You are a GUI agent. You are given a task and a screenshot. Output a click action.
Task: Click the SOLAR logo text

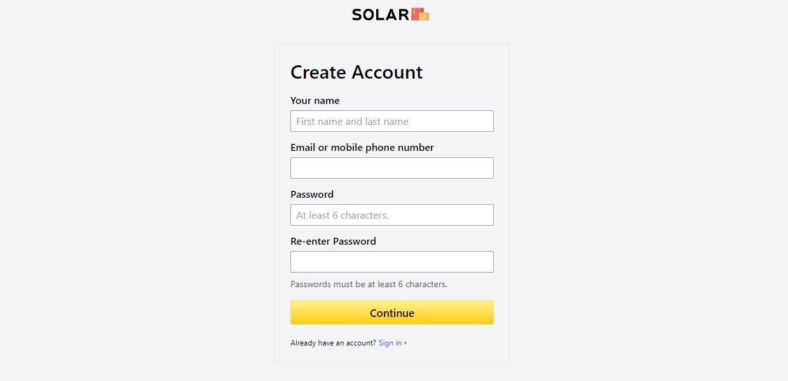pos(381,15)
